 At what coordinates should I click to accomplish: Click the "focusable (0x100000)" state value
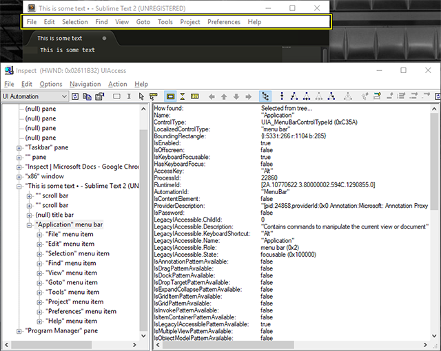click(288, 255)
